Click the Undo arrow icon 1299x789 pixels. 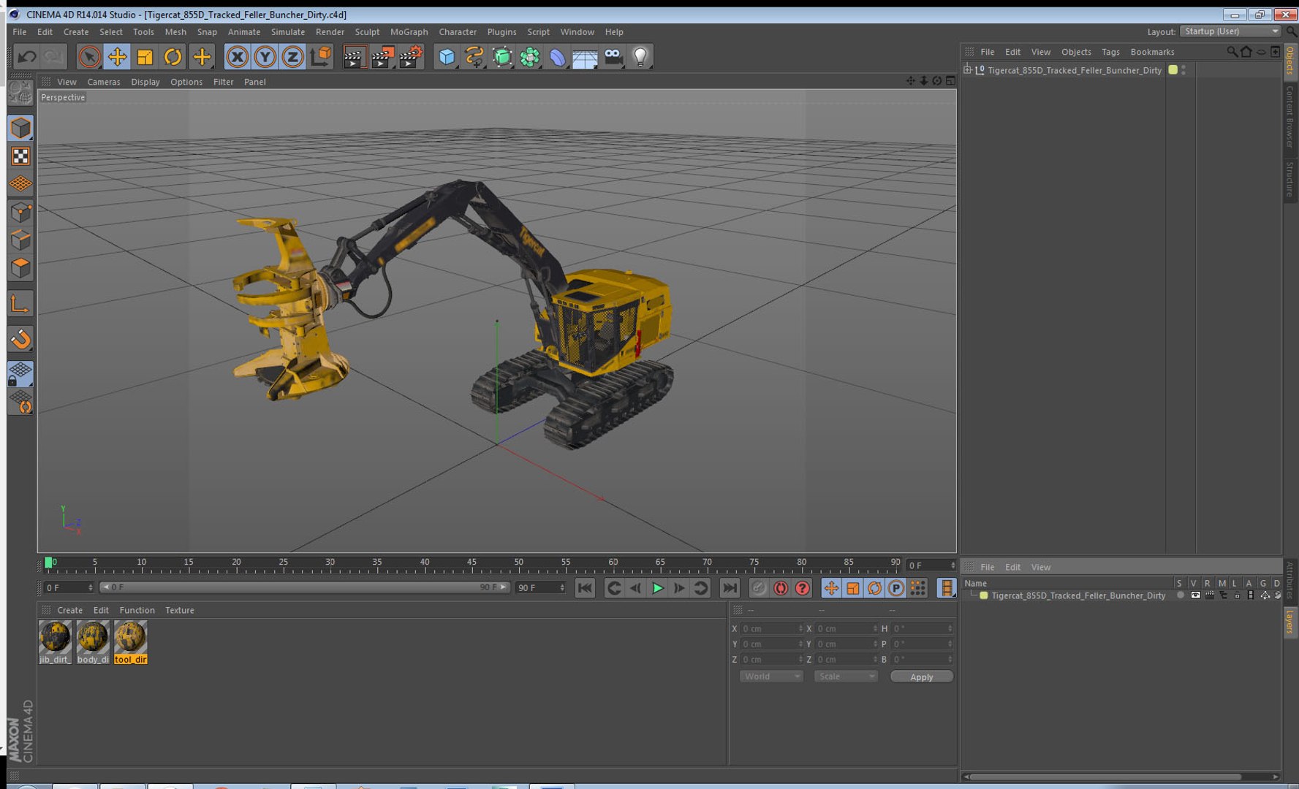click(27, 56)
